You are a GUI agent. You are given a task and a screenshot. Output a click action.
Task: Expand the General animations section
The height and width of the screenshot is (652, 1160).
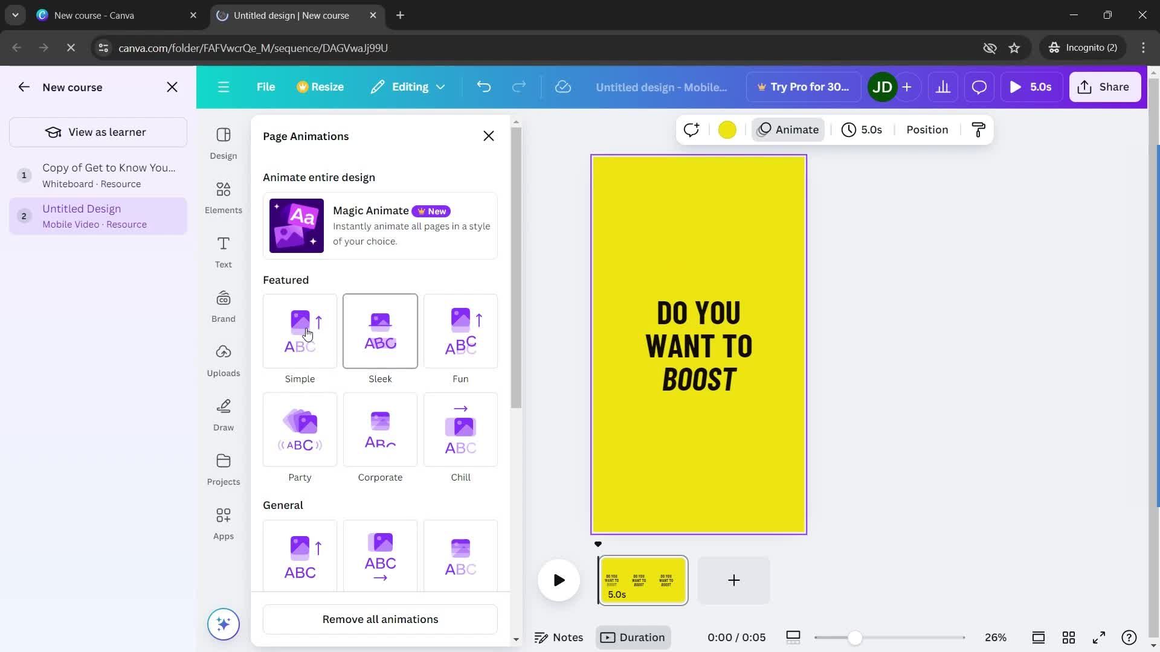pyautogui.click(x=283, y=505)
